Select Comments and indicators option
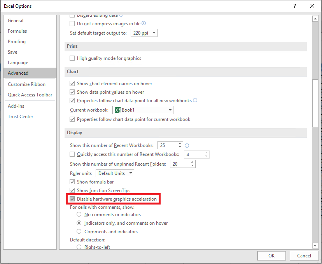The image size is (322, 264). point(79,232)
